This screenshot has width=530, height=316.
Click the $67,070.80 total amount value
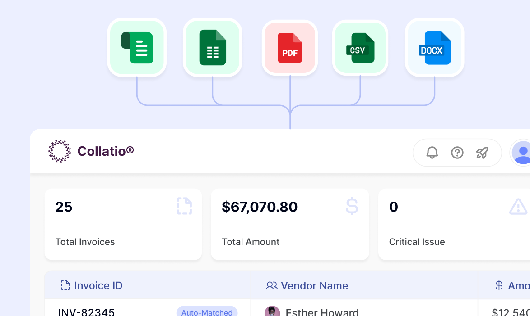pos(260,207)
